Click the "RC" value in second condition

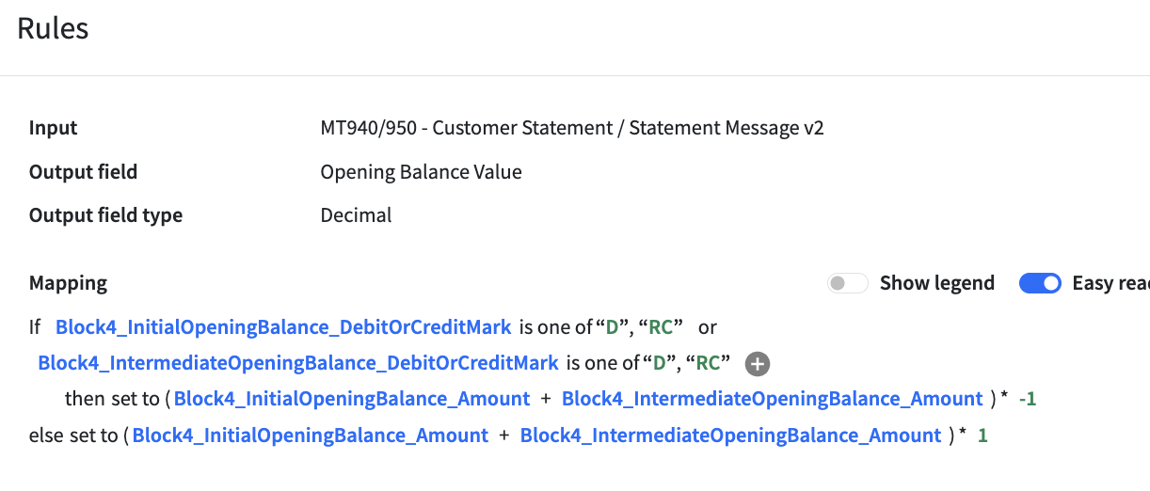pos(708,363)
